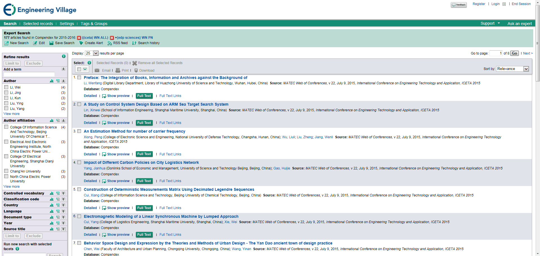Open Tags & Groups tab

94,24
